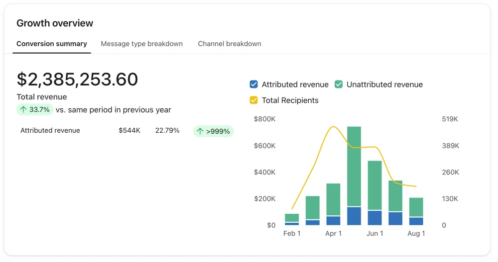The width and height of the screenshot is (498, 262).
Task: Click the $544K attributed value
Action: point(129,130)
